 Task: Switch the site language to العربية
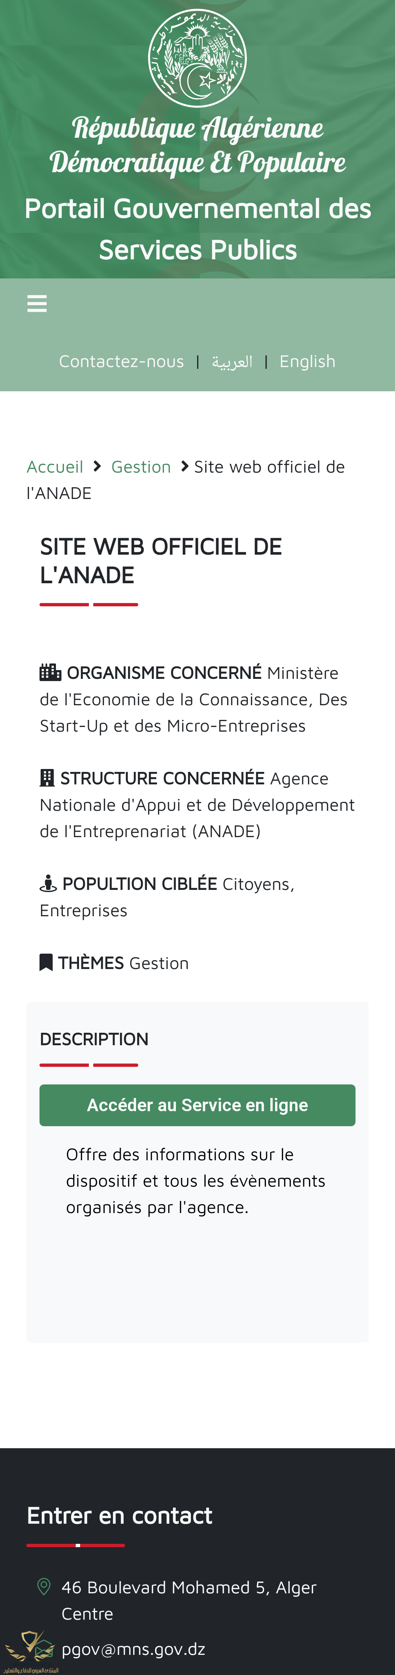coord(232,362)
